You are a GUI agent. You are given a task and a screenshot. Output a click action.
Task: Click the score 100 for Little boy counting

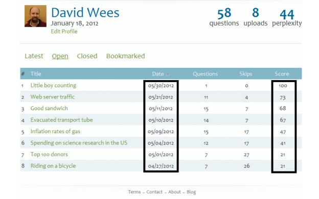coord(283,86)
